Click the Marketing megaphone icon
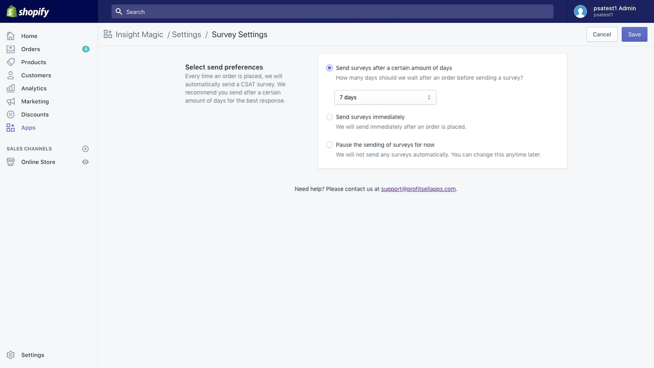The height and width of the screenshot is (368, 654). click(11, 101)
